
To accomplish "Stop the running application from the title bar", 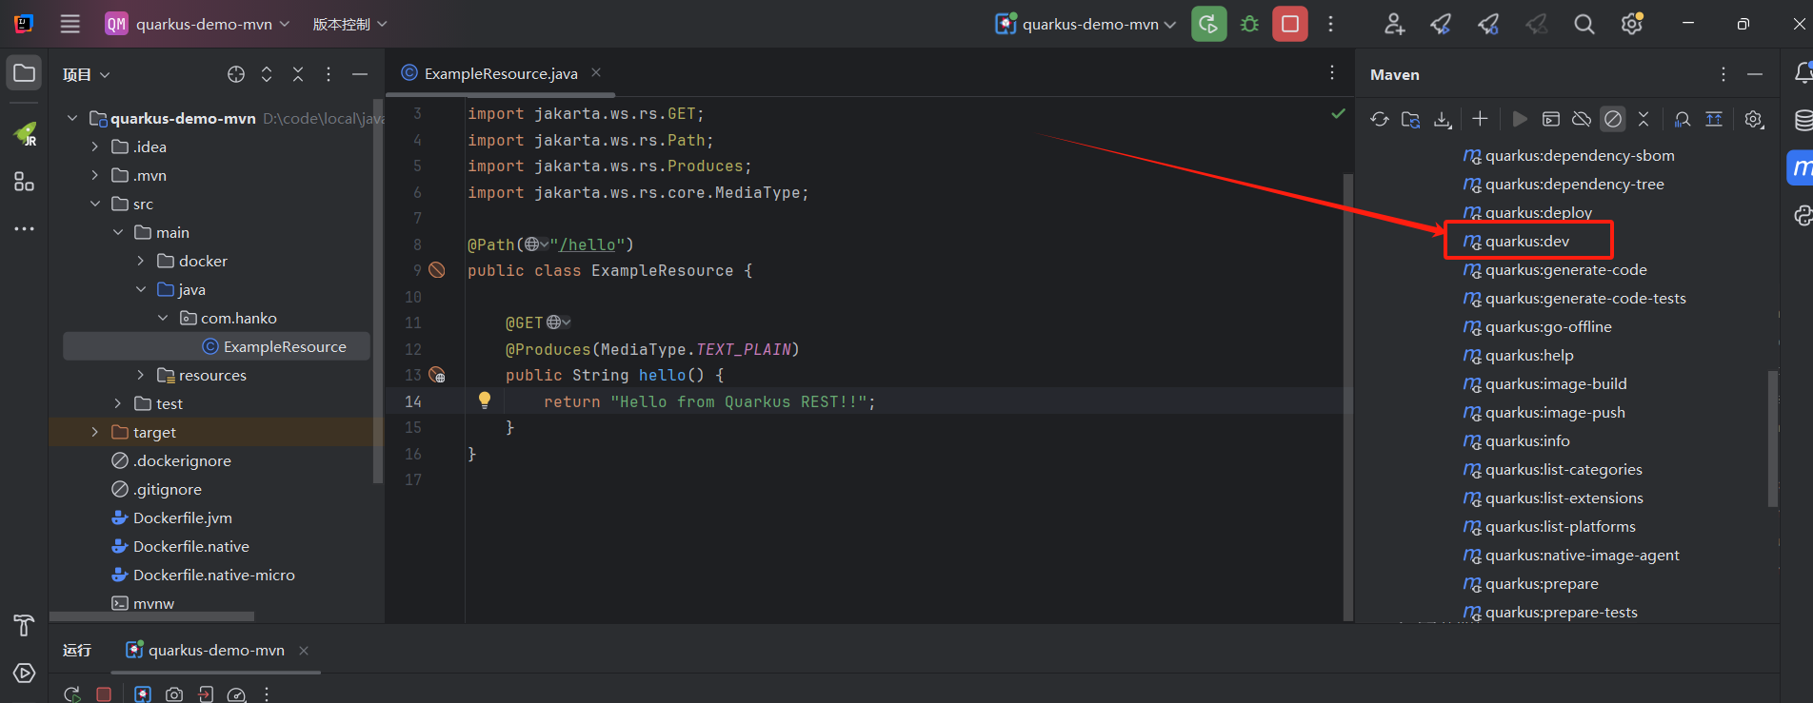I will point(1290,24).
